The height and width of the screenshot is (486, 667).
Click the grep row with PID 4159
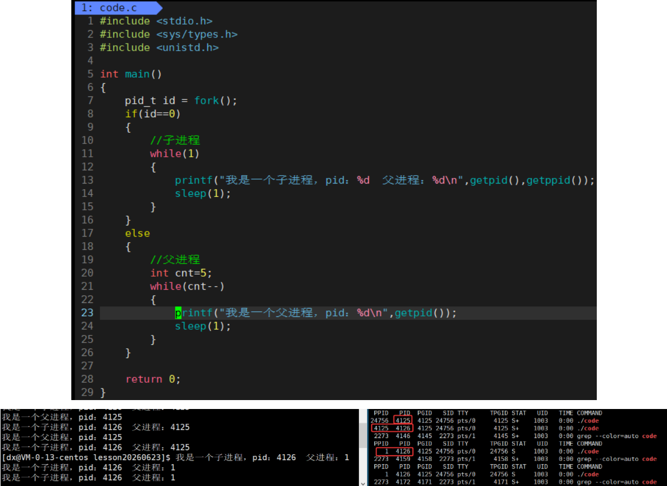[515, 459]
